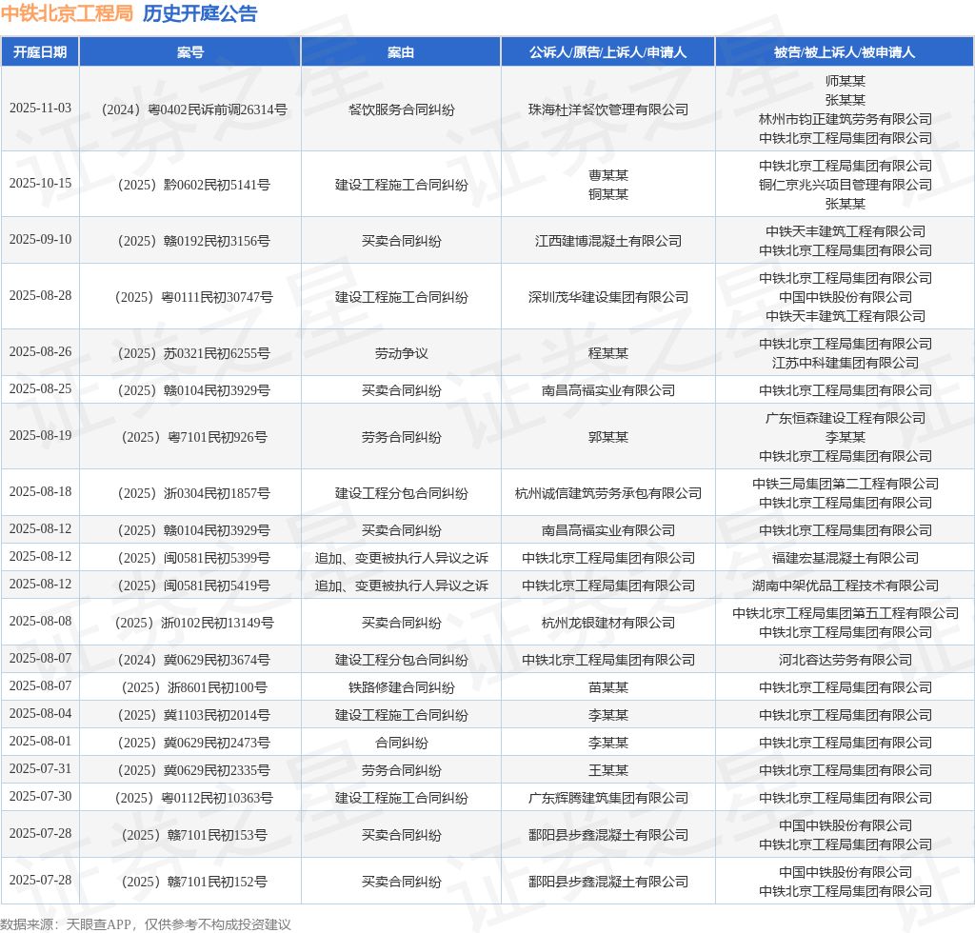The width and height of the screenshot is (975, 933).
Task: Select case number (2025)苏0321民初6255号
Action: click(x=194, y=353)
